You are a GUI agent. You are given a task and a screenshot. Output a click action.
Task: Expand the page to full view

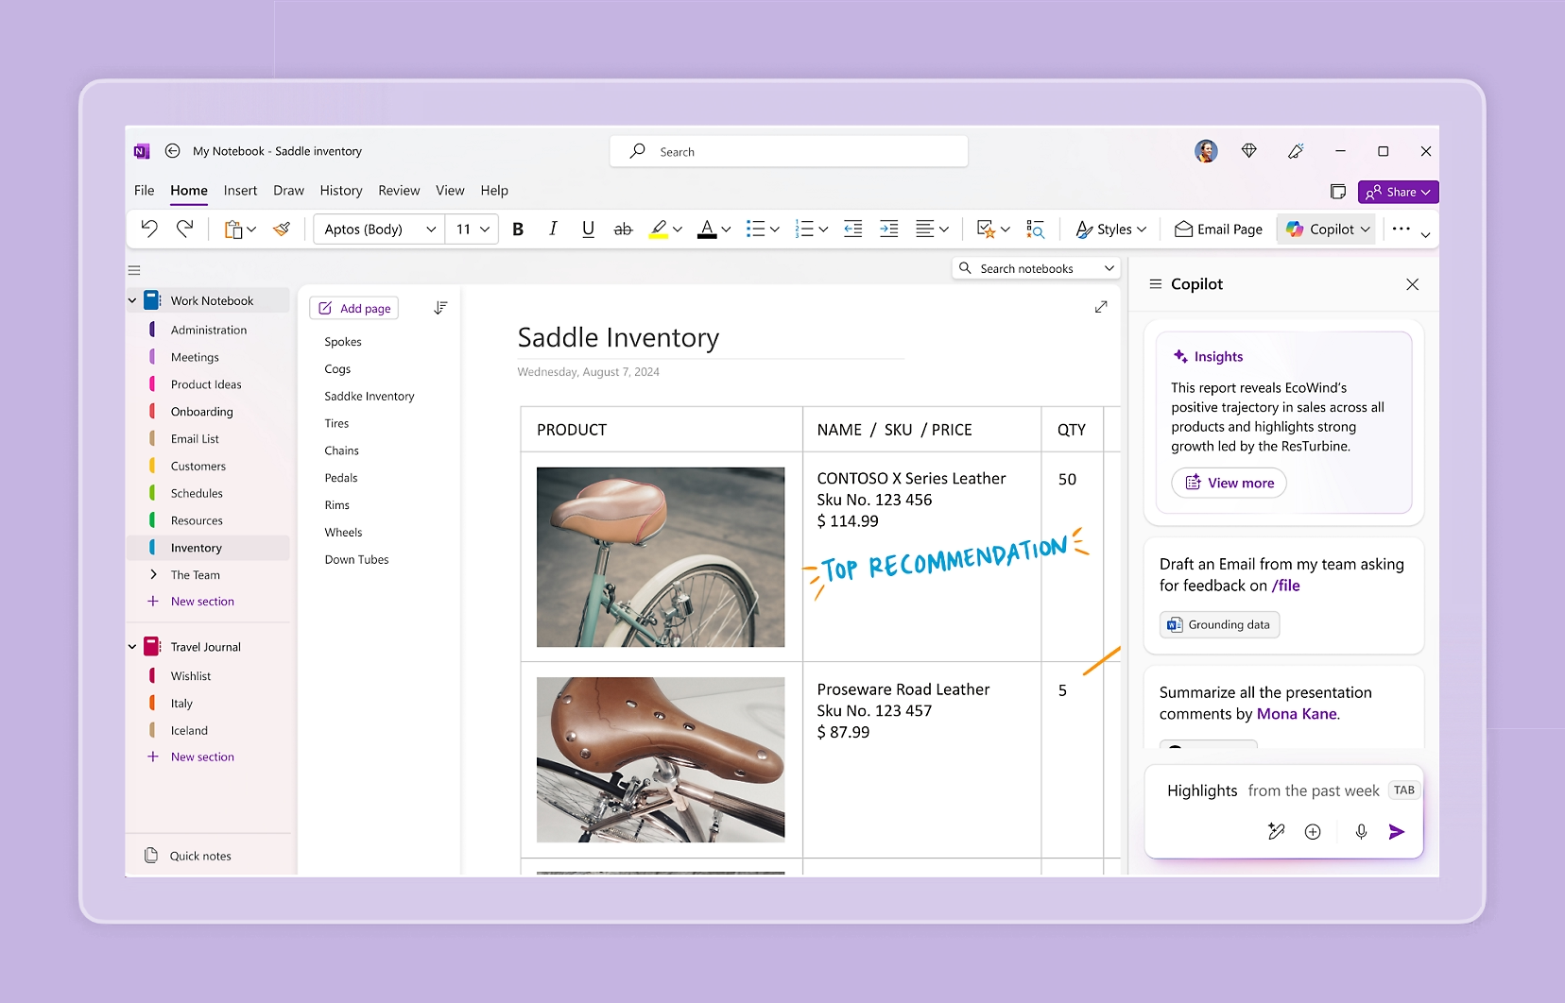tap(1101, 307)
